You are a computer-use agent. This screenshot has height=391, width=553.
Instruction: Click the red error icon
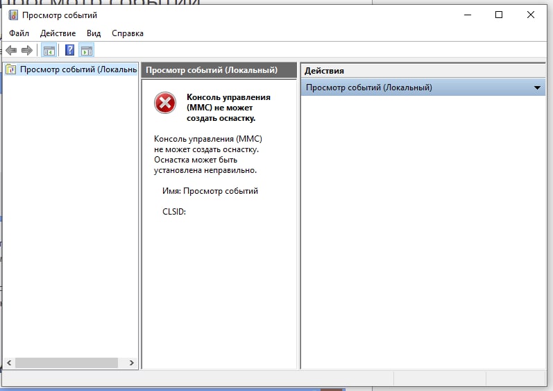pyautogui.click(x=165, y=103)
